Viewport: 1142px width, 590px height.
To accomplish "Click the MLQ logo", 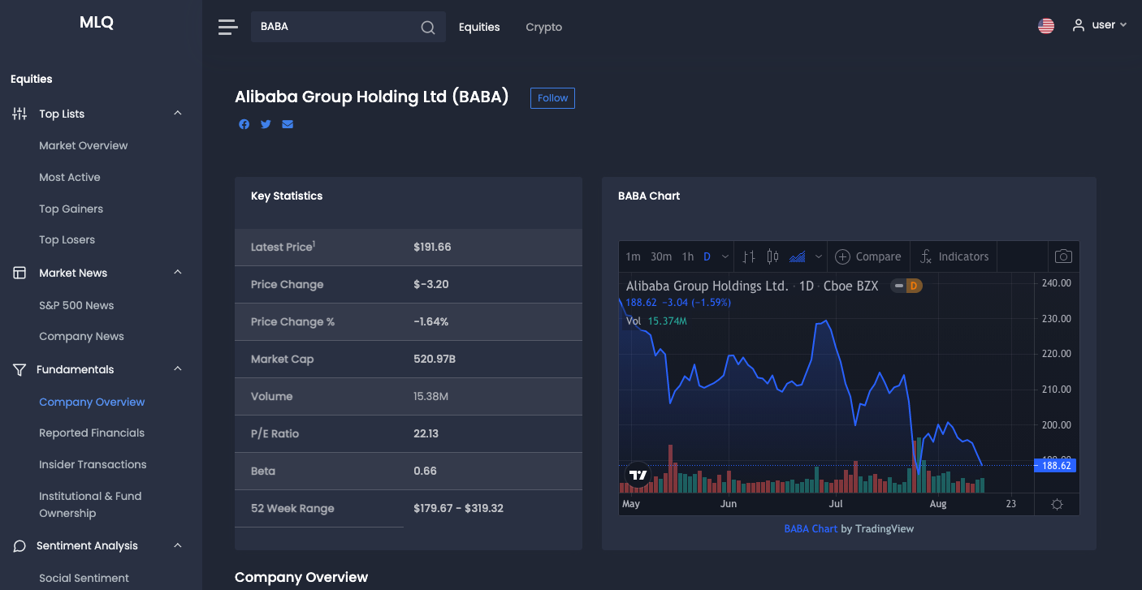I will coord(97,23).
